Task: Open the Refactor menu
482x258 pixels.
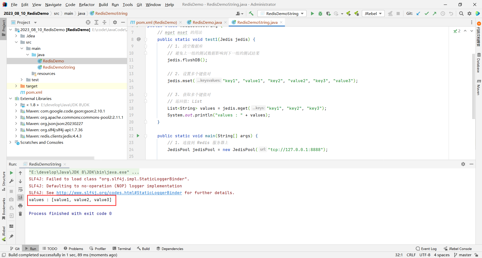Action: [x=87, y=5]
